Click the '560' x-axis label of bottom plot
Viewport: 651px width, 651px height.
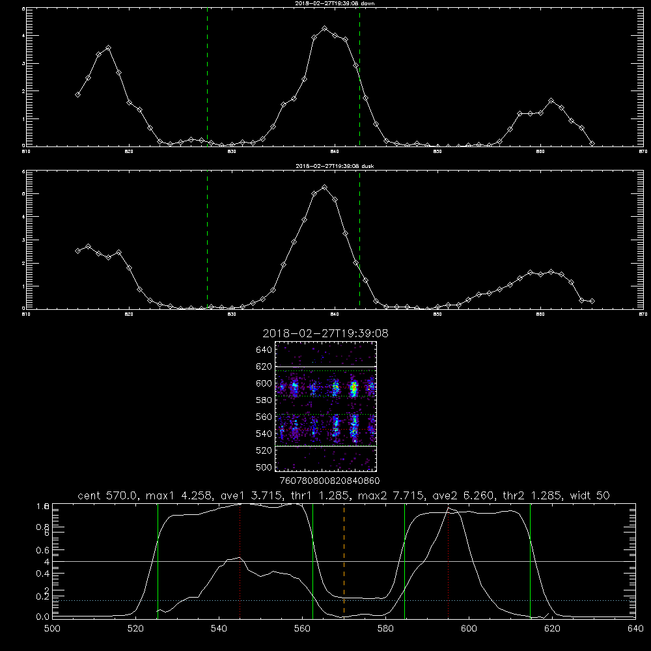coord(302,629)
